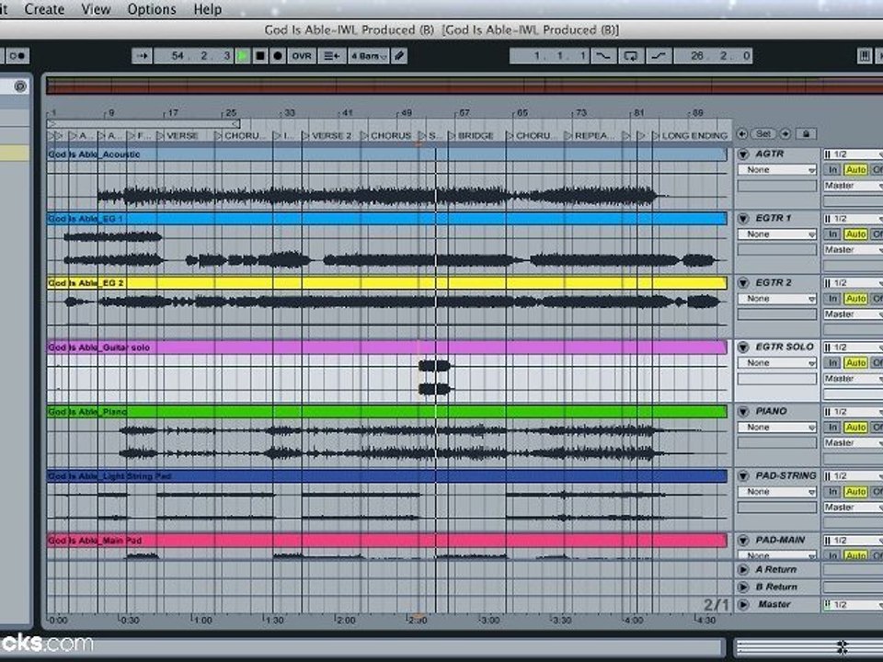The height and width of the screenshot is (662, 883).
Task: Click the two-circle toggle at top left
Action: [x=17, y=56]
